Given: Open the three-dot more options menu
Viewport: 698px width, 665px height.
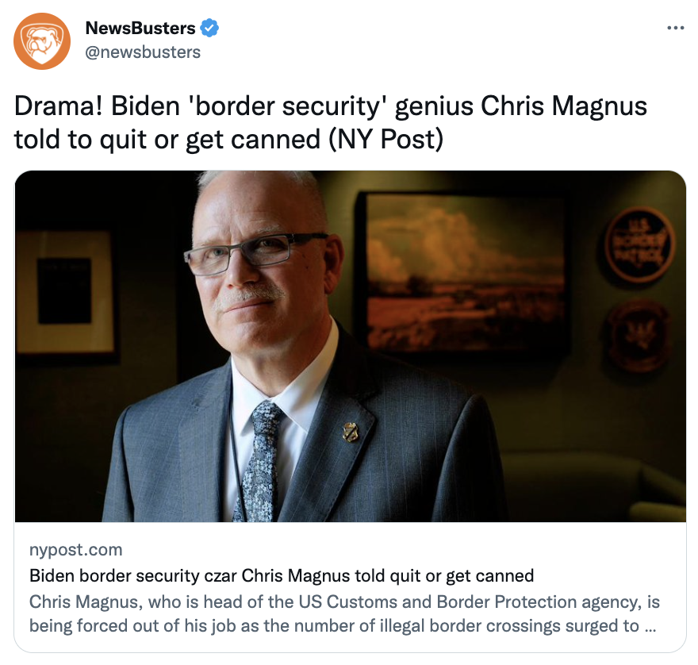Looking at the screenshot, I should [675, 28].
